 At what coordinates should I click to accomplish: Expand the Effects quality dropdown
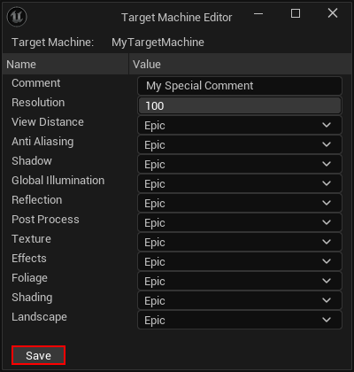tap(240, 261)
